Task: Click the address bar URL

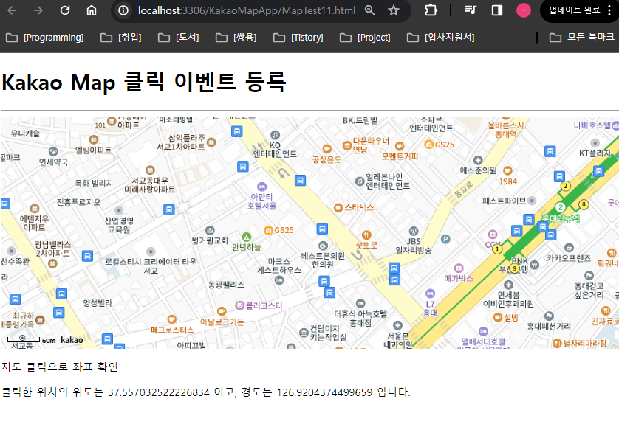Action: [247, 10]
